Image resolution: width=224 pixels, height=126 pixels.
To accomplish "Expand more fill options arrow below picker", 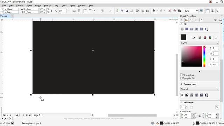I will coord(199,71).
